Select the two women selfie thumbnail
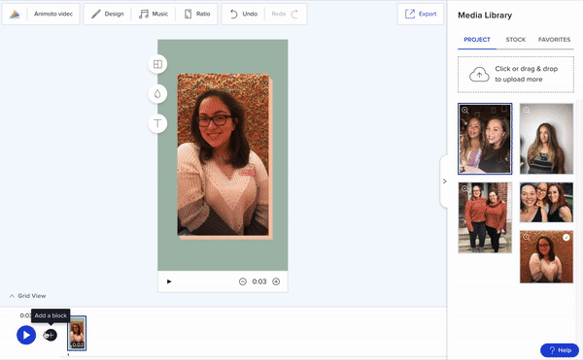 485,139
